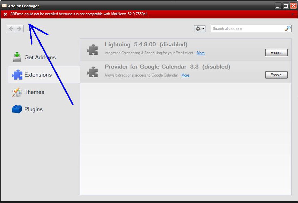The image size is (298, 203).
Task: Enable the Lightning extension
Action: pyautogui.click(x=276, y=53)
